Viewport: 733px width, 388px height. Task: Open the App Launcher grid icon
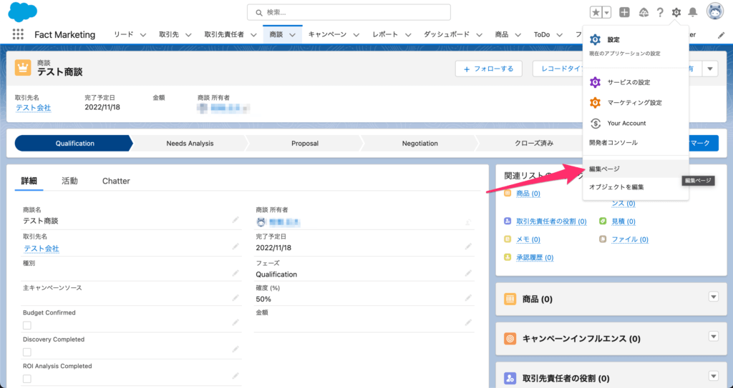(x=18, y=34)
